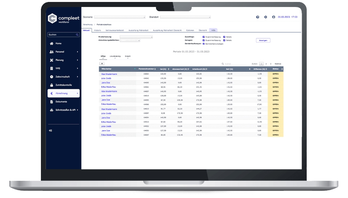Switch to the Vertrauensarbeitszeit tab

115,30
